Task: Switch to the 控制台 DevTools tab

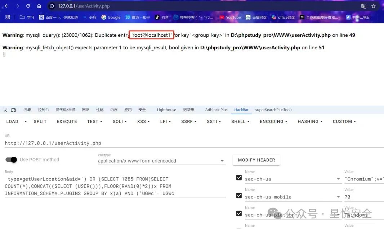Action: pos(43,110)
